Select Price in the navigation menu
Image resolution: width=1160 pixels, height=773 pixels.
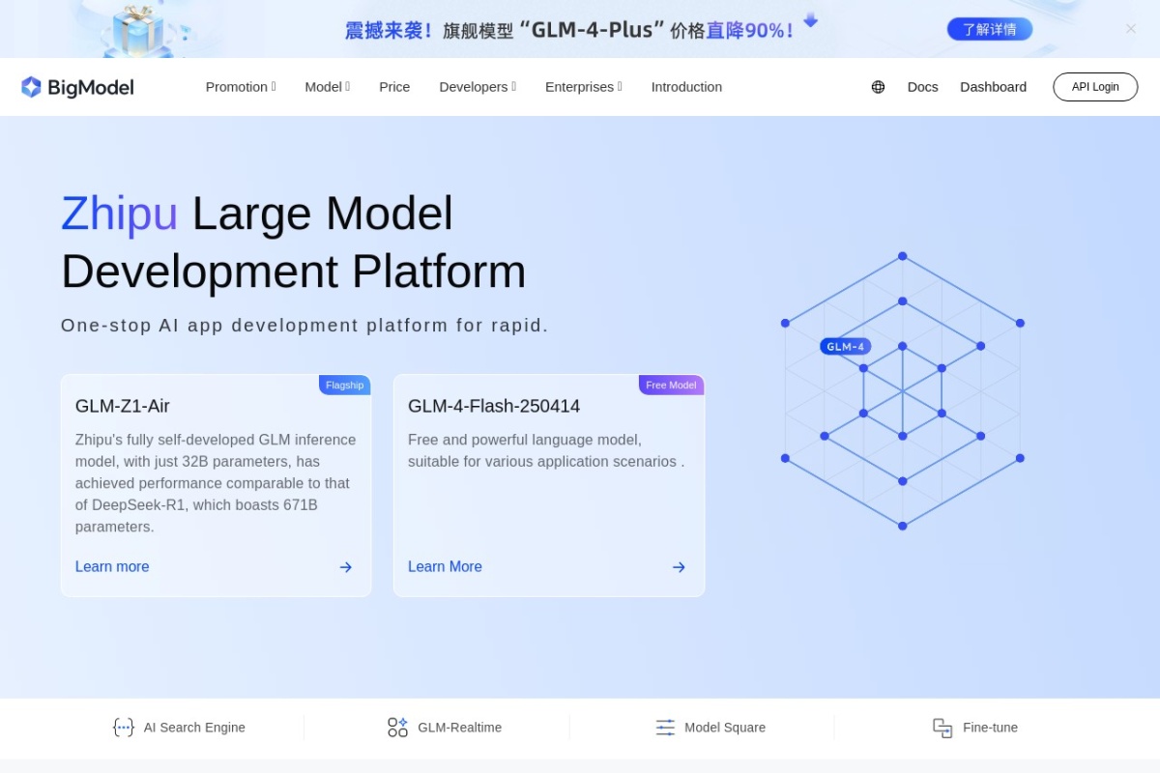394,87
